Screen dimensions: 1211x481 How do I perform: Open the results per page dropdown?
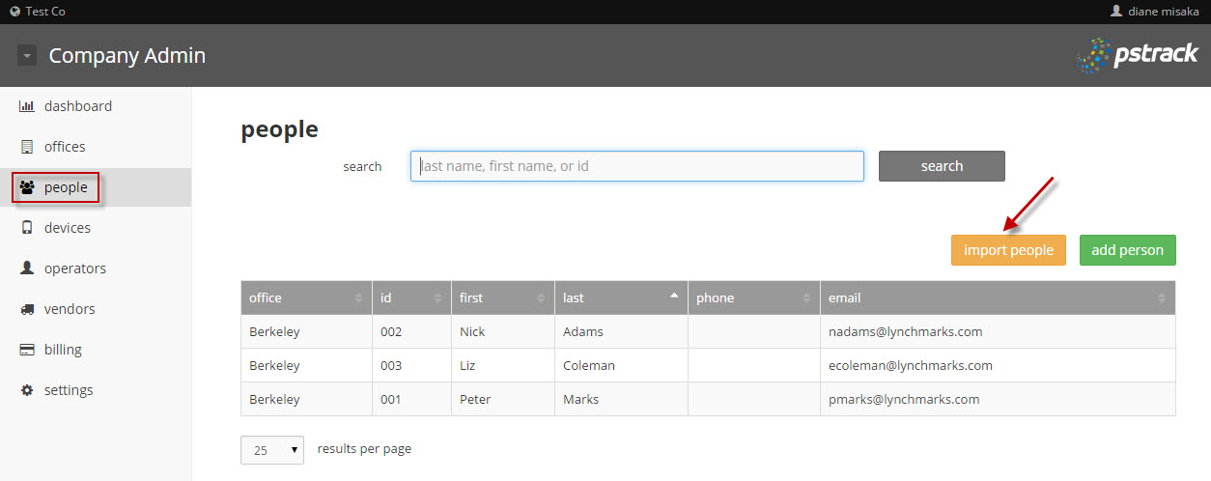(271, 450)
